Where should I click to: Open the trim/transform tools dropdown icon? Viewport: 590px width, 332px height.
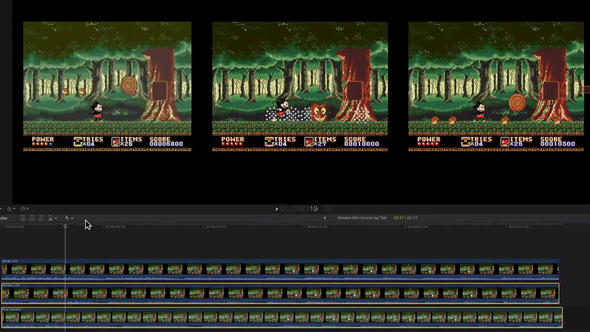pos(11,208)
